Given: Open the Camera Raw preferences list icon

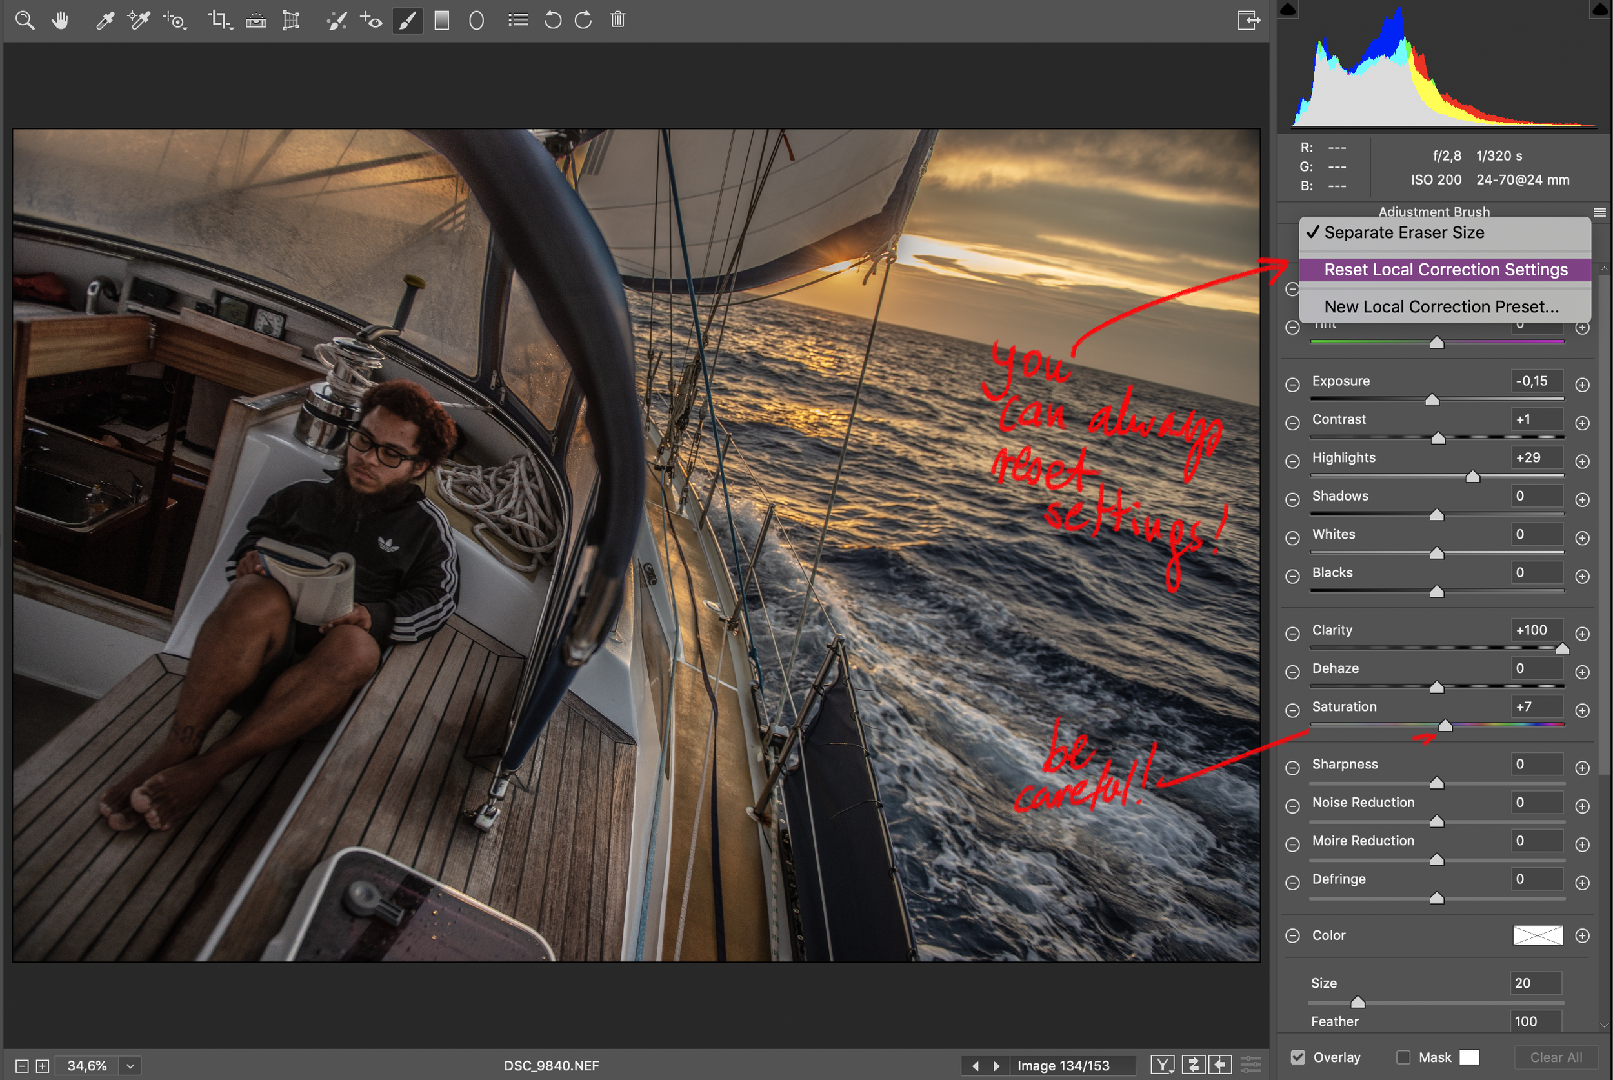Looking at the screenshot, I should pyautogui.click(x=518, y=20).
